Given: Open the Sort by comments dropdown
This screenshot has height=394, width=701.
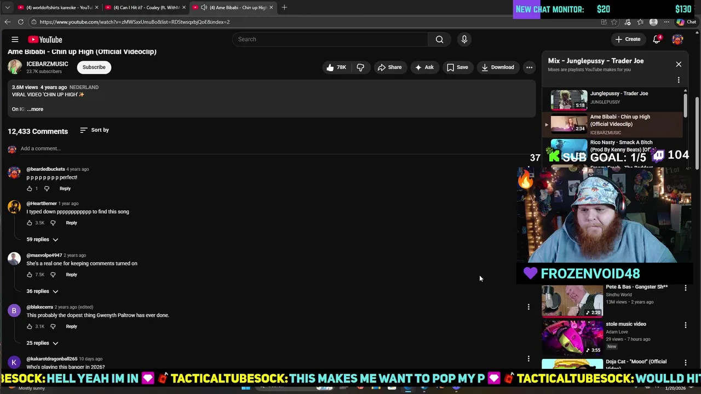Looking at the screenshot, I should [x=94, y=130].
